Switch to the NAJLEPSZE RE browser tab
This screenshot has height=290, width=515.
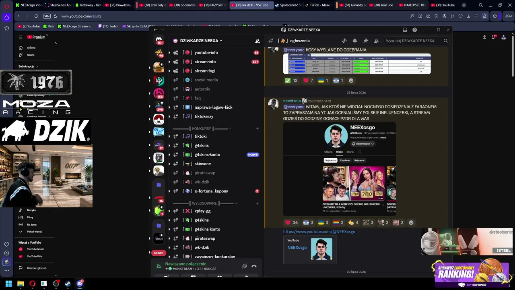click(x=412, y=5)
